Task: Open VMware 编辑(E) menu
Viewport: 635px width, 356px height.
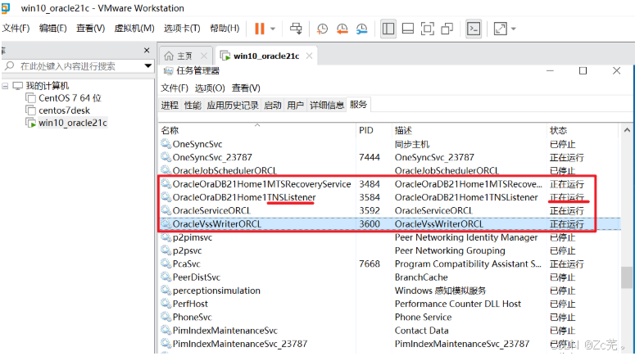Action: click(52, 29)
